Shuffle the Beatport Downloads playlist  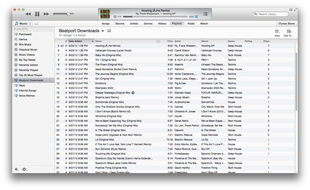[109, 31]
